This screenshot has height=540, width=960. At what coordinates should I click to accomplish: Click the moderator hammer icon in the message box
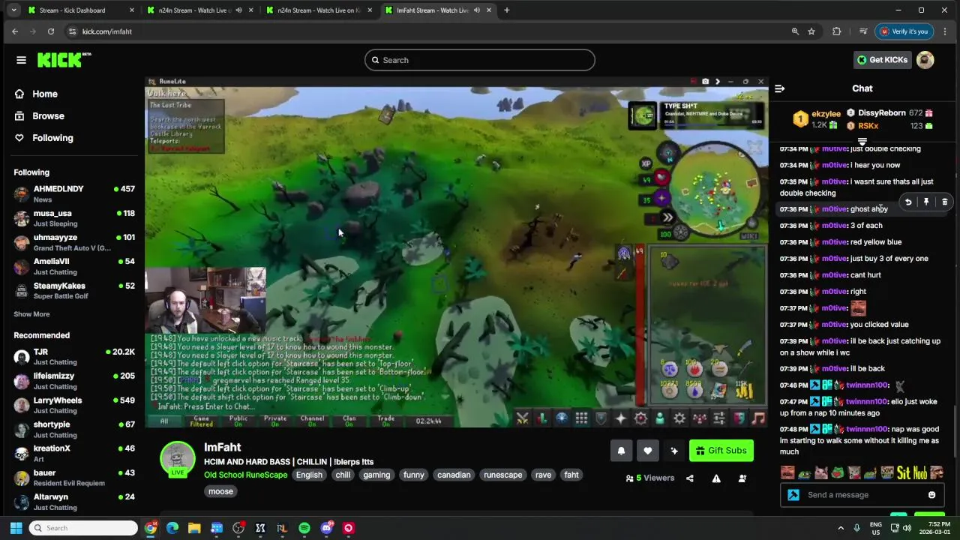coord(793,495)
